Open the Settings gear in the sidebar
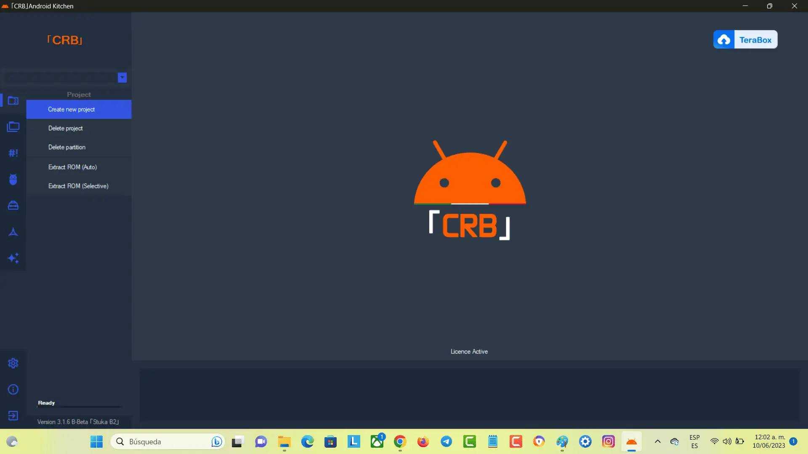This screenshot has width=808, height=454. (x=13, y=363)
